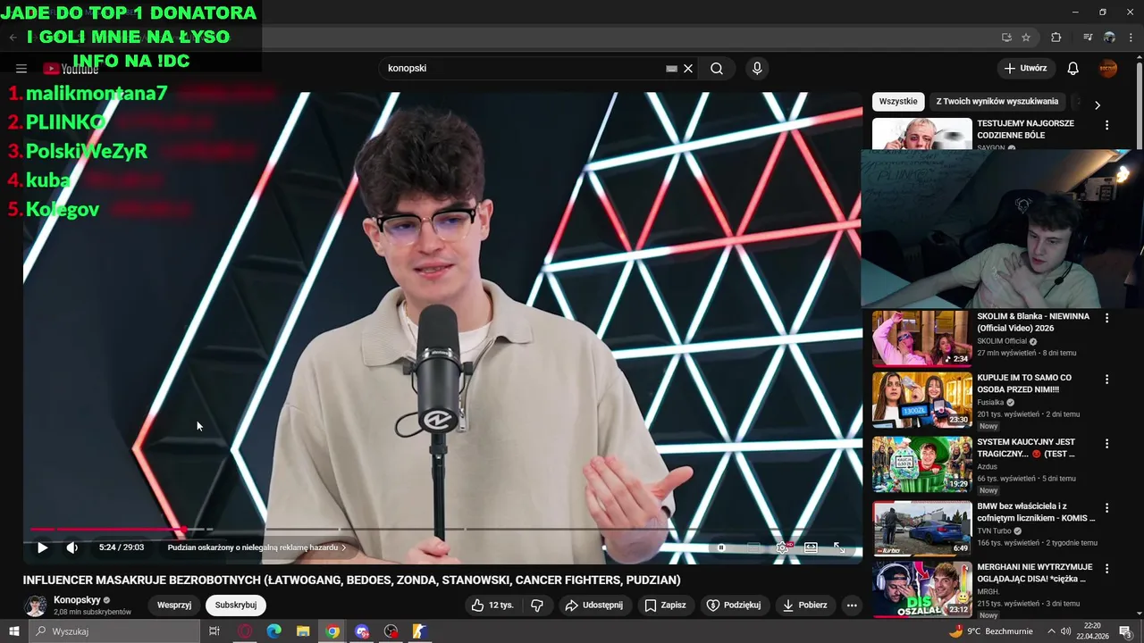Screen dimensions: 1144x643
Task: Open the Windows notification center icon
Action: point(1126,631)
